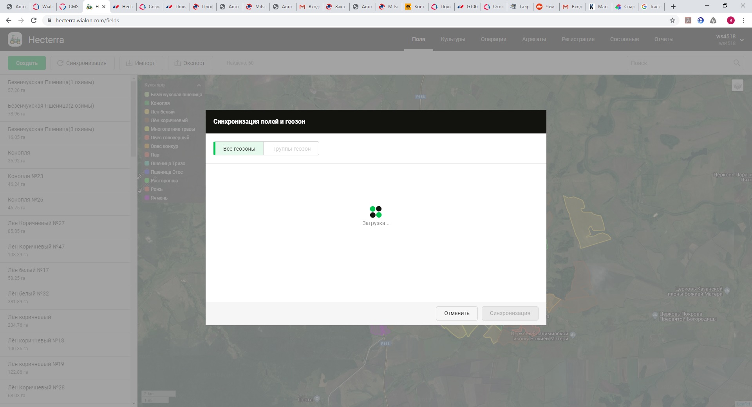Open the Chrome three-dot menu
Screen dimensions: 752x407
tap(743, 20)
